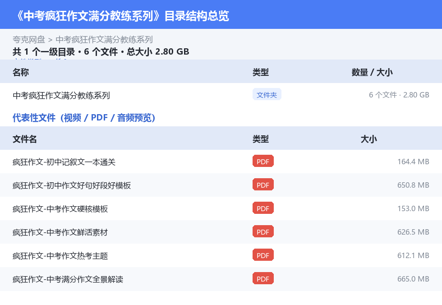Open file 疯狂作文-中考作文硬核模板
Viewport: 442px width, 305px height.
60,208
